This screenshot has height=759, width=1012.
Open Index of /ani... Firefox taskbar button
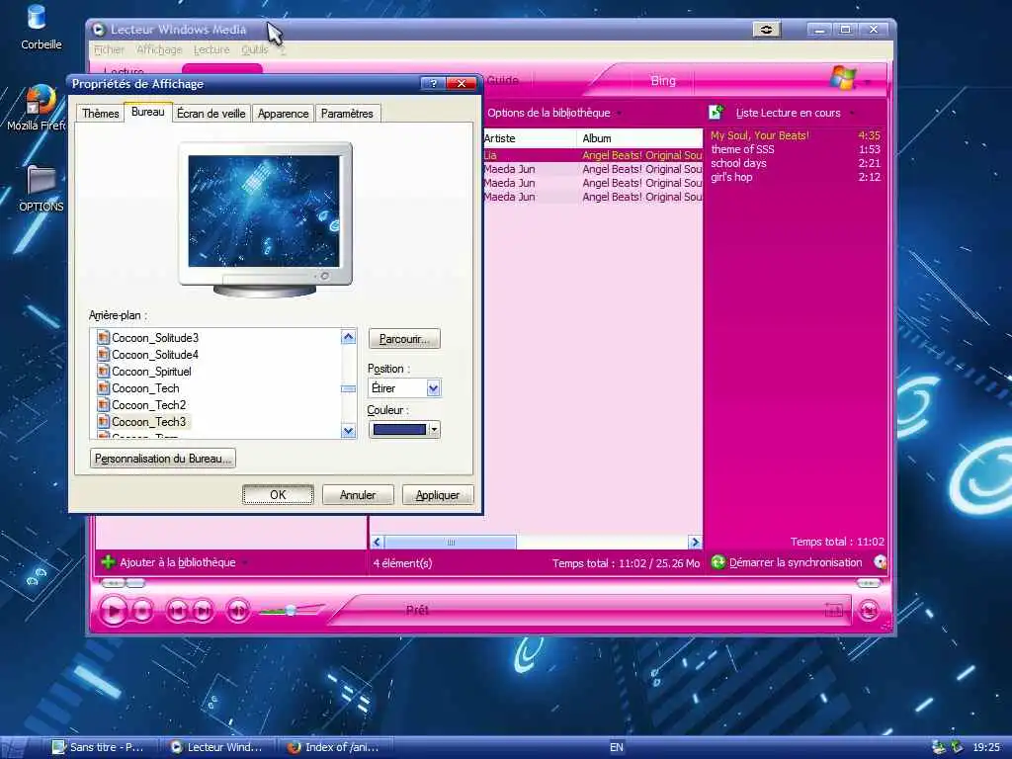pos(337,747)
